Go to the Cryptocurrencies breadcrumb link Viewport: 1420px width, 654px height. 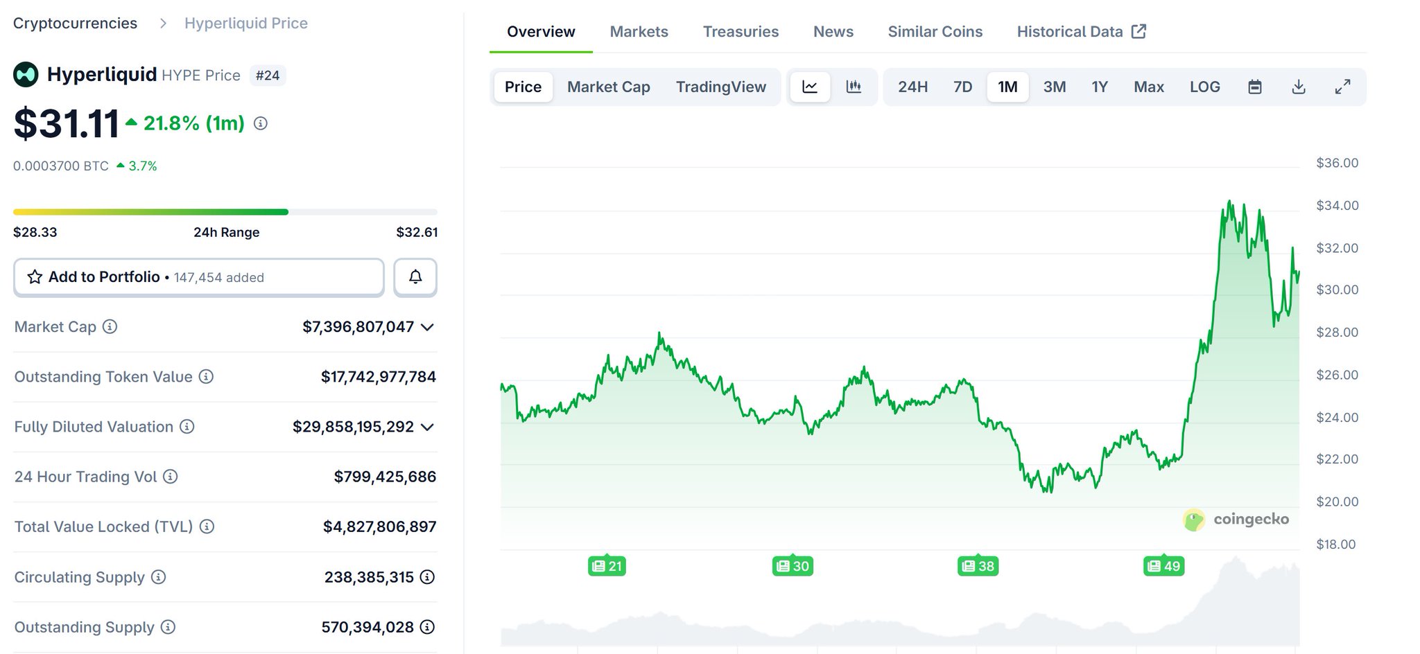[75, 24]
